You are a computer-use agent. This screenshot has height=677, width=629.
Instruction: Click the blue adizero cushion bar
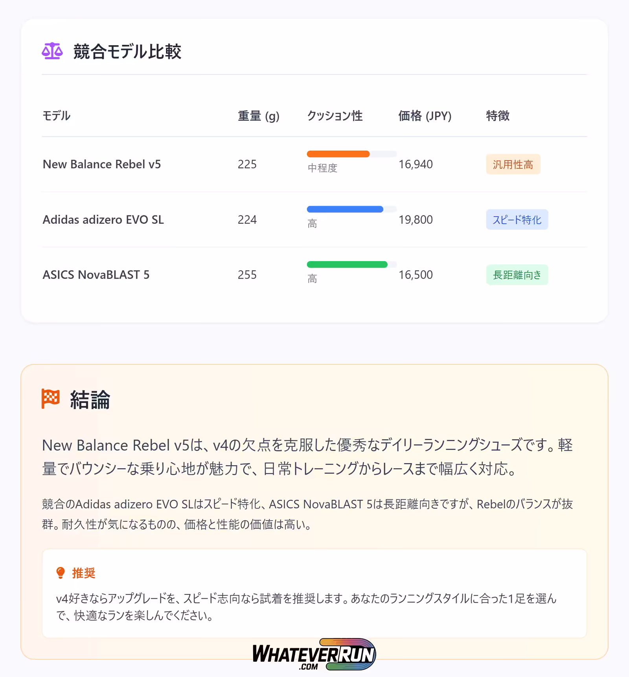[x=345, y=209]
